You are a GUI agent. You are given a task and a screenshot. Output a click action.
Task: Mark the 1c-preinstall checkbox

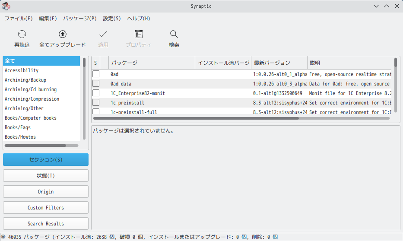point(96,102)
